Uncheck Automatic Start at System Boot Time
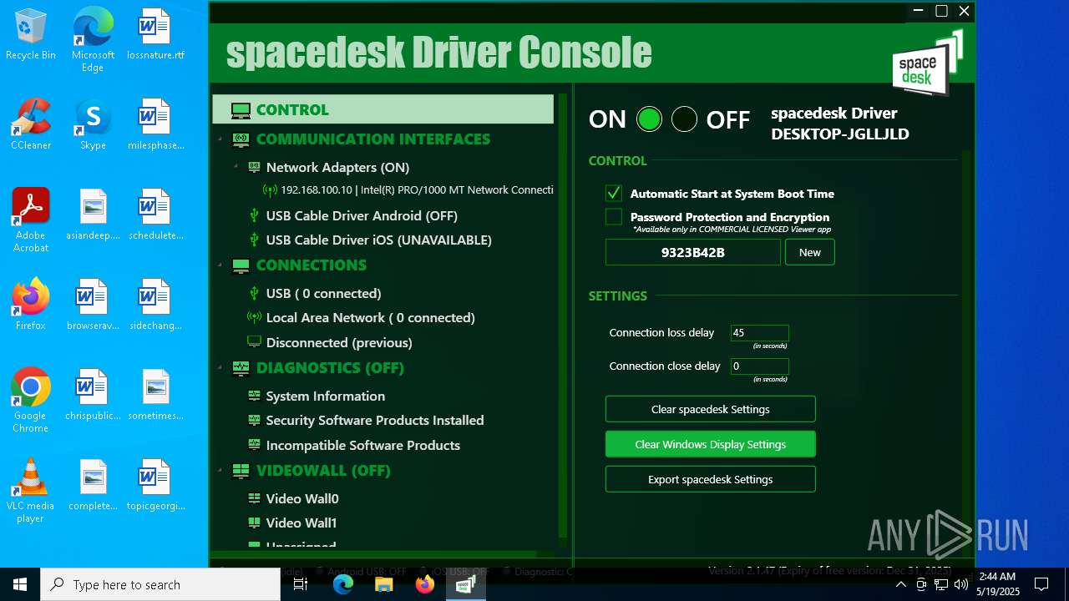The width and height of the screenshot is (1069, 601). click(x=614, y=194)
